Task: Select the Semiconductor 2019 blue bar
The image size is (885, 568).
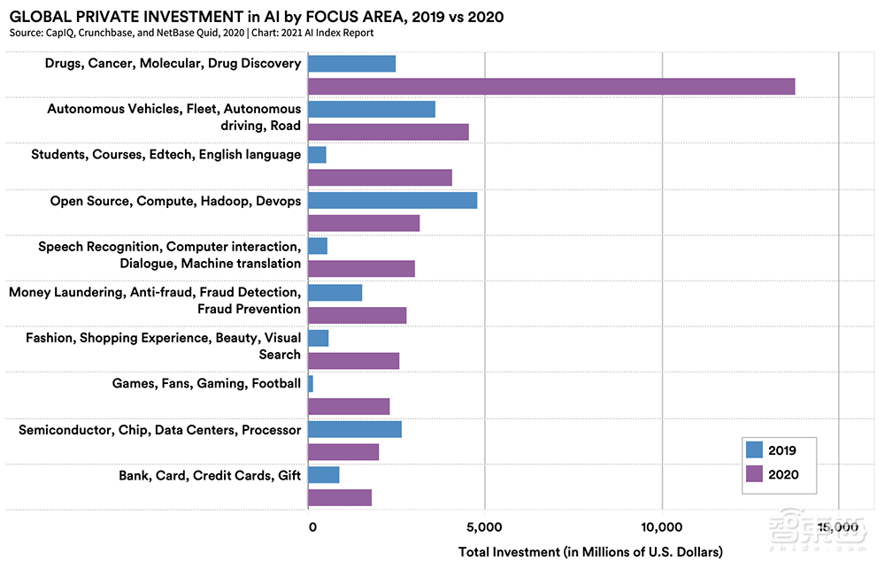Action: click(x=354, y=429)
